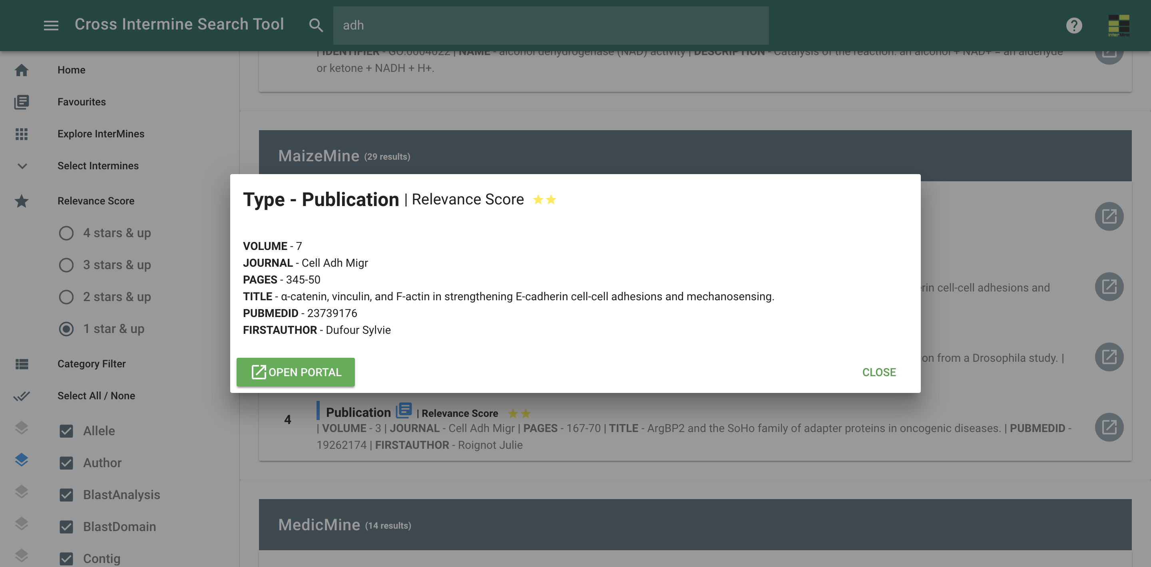
Task: Select the 4 stars & up radio
Action: pos(66,233)
